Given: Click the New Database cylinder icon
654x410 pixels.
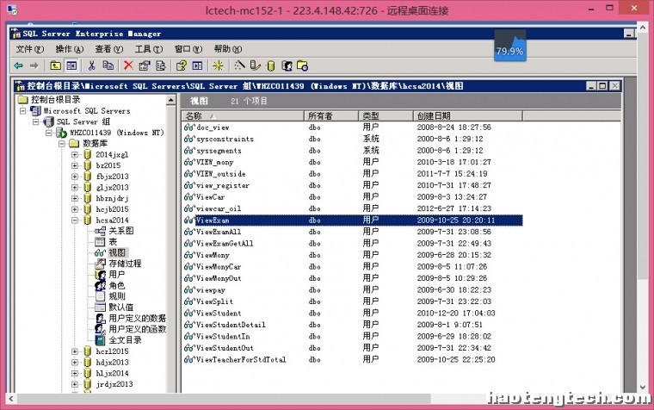Looking at the screenshot, I should [x=271, y=65].
